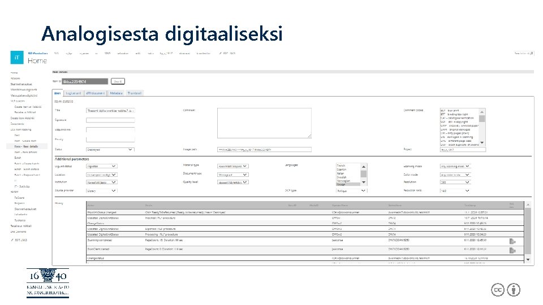Screen dimensions: 543x305
Task: Switch to the Logical unit tab
Action: [x=74, y=93]
